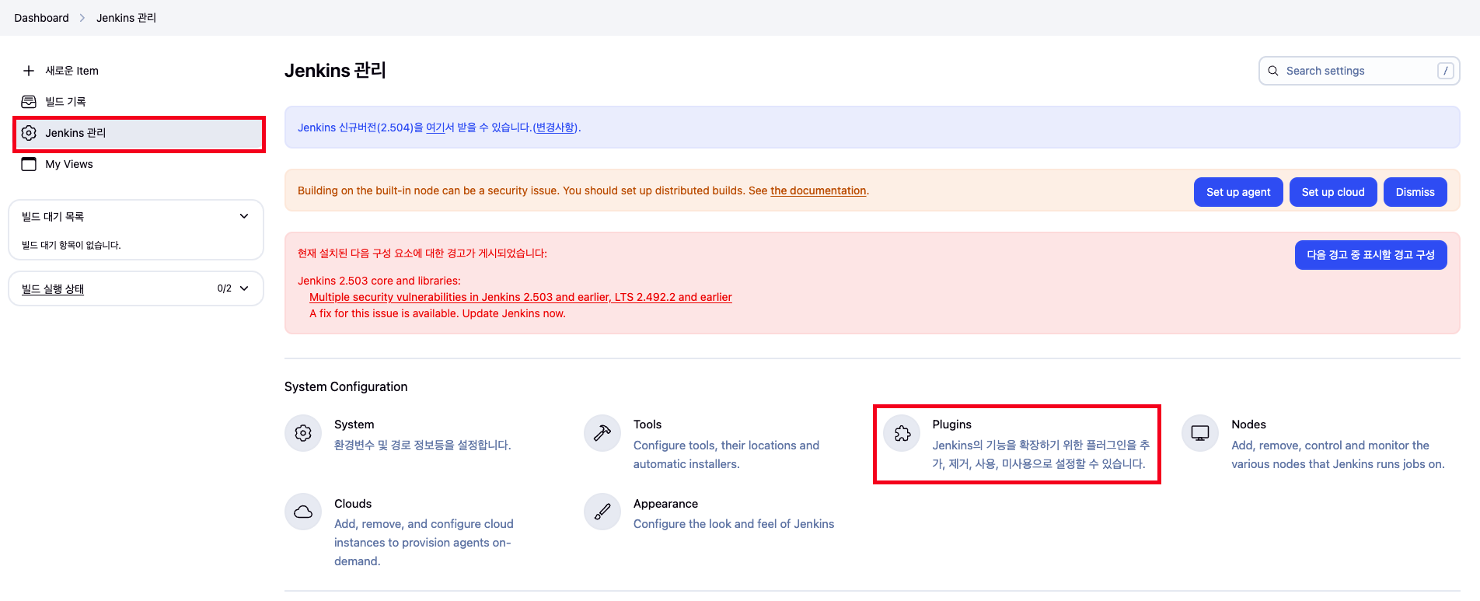The image size is (1480, 601).
Task: Click text 빌드 대기 항목이 없습니다.
Action: [x=72, y=245]
